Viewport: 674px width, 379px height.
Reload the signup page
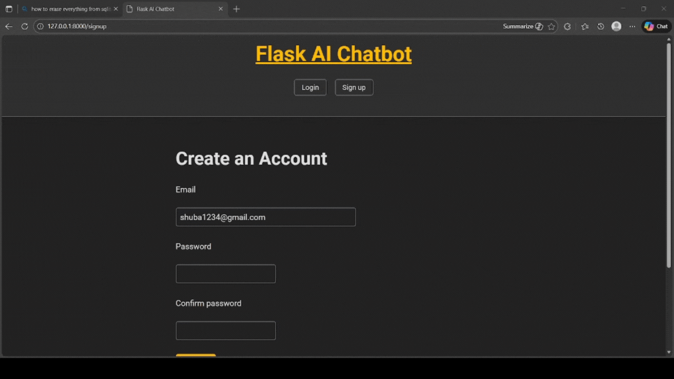tap(25, 26)
